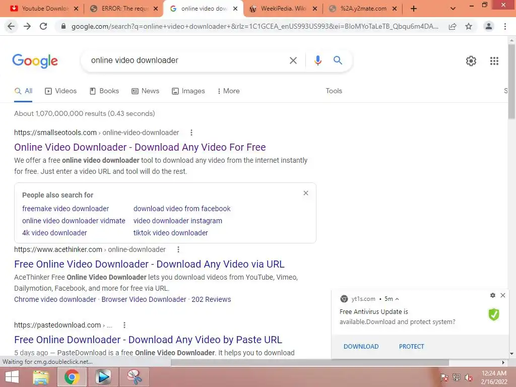Reload the current page
This screenshot has width=516, height=387.
click(x=43, y=26)
